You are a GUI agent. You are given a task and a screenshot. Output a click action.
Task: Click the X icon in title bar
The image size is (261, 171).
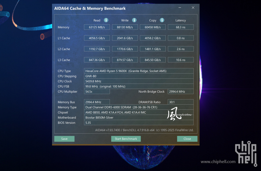(x=193, y=8)
